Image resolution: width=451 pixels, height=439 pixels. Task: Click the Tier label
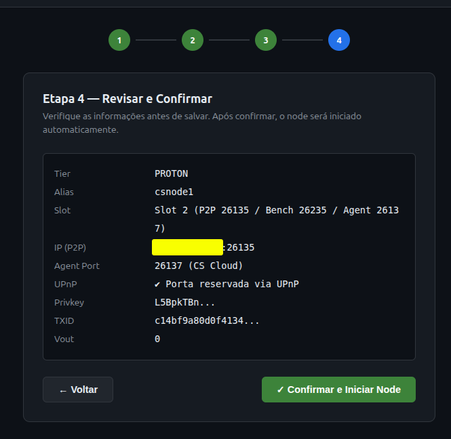pyautogui.click(x=62, y=174)
